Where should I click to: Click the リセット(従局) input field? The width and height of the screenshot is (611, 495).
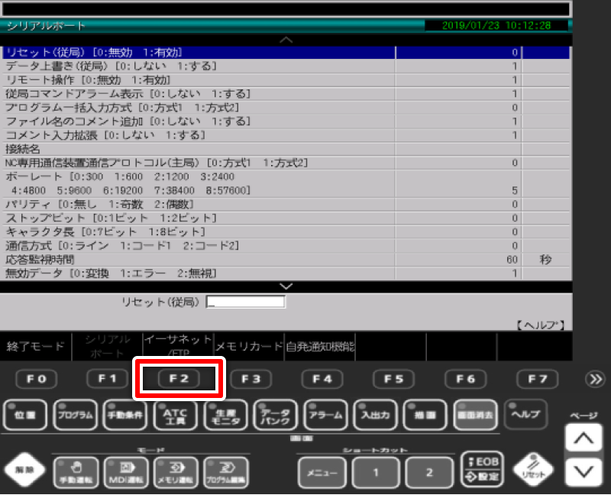pyautogui.click(x=245, y=302)
